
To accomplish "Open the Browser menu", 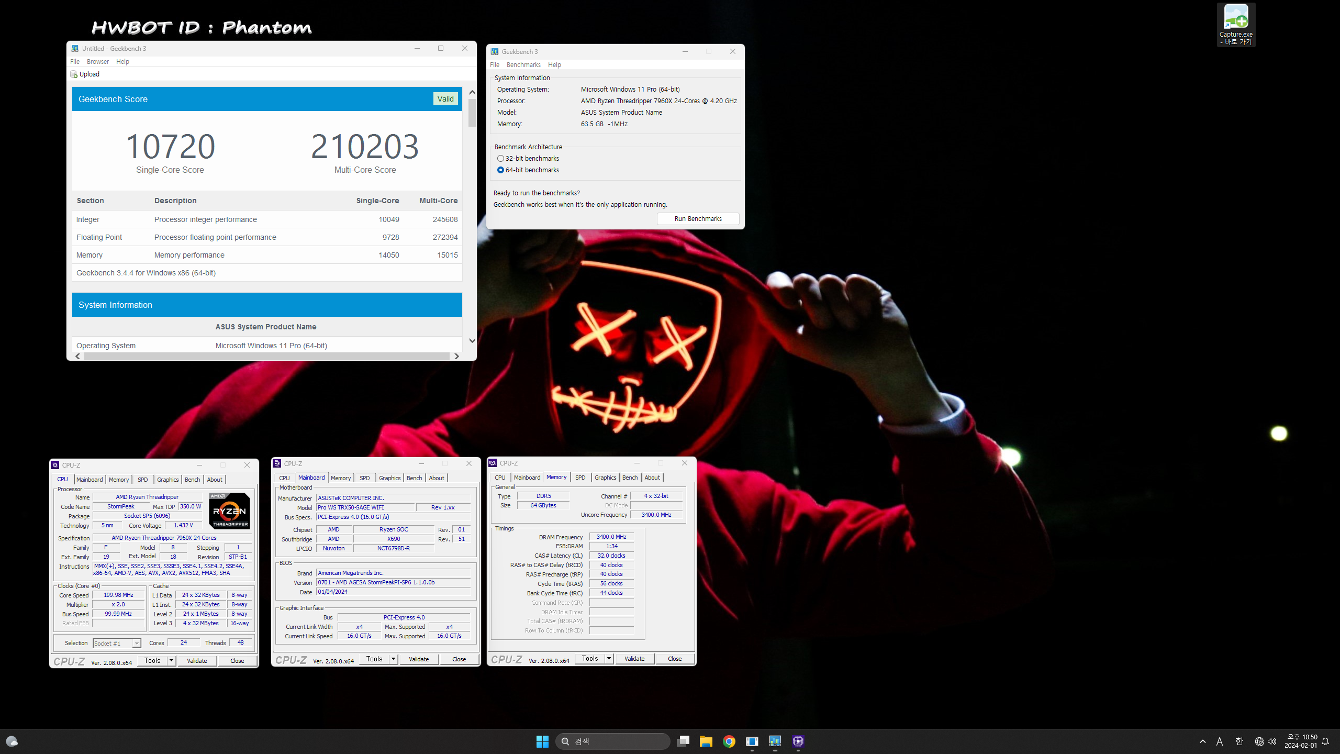I will pos(98,62).
